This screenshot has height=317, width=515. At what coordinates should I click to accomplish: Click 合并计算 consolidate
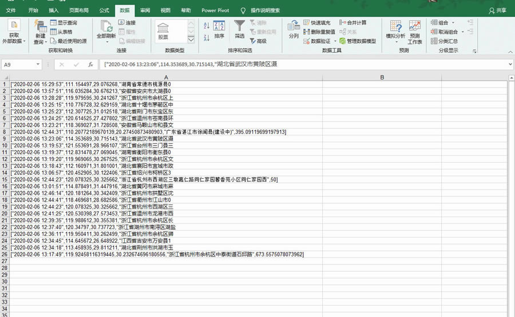tap(352, 23)
